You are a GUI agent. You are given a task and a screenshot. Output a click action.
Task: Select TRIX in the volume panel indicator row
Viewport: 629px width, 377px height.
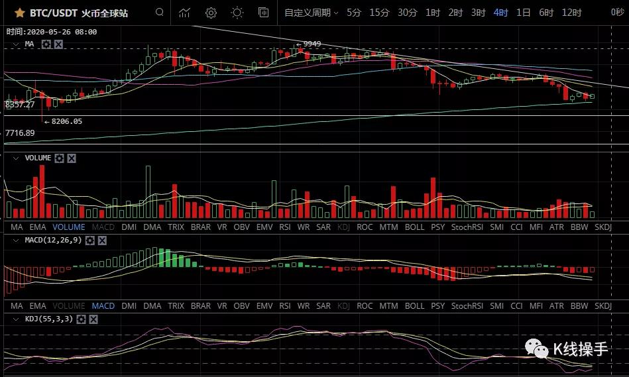176,227
